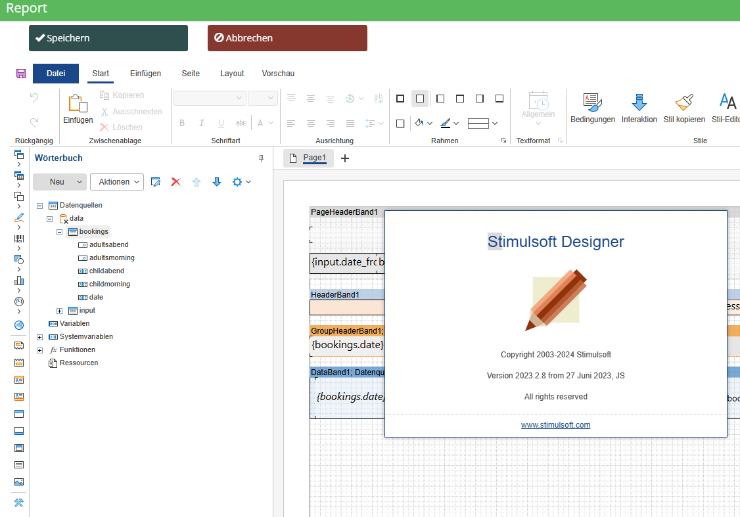
Task: Click the Speichern button
Action: pos(108,38)
